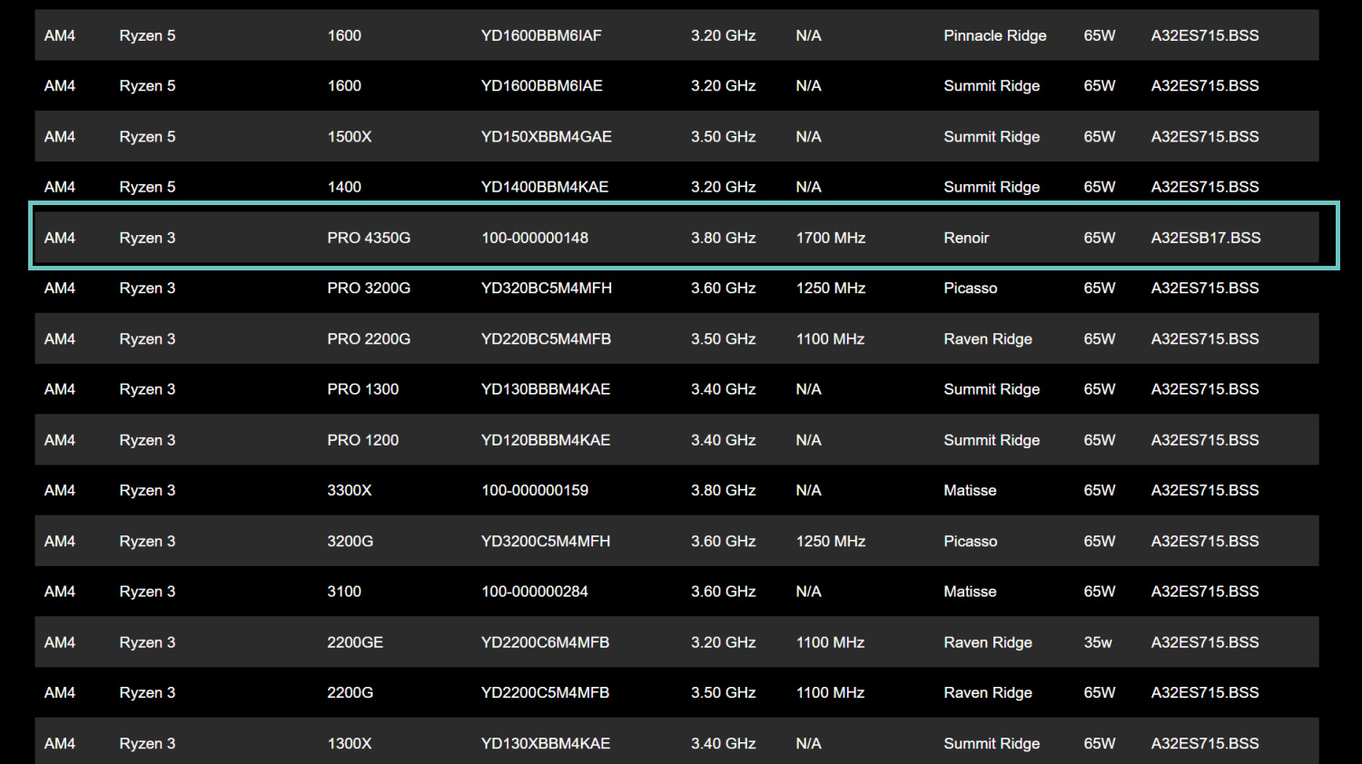The width and height of the screenshot is (1362, 764).
Task: Click the 1700 MHz GPU frequency cell
Action: [x=830, y=238]
